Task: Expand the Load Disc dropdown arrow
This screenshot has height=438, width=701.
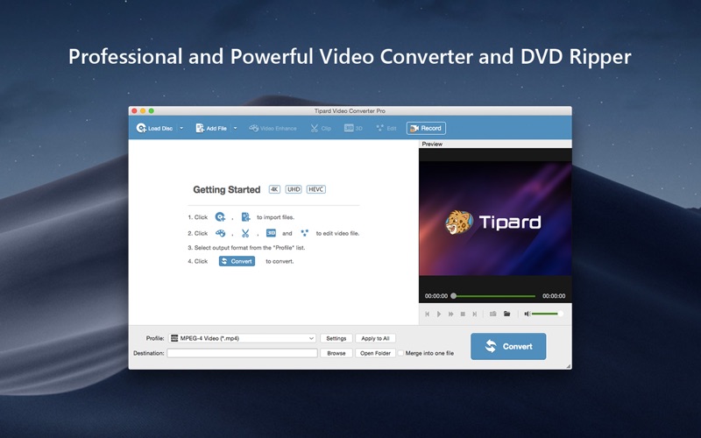Action: (x=181, y=128)
